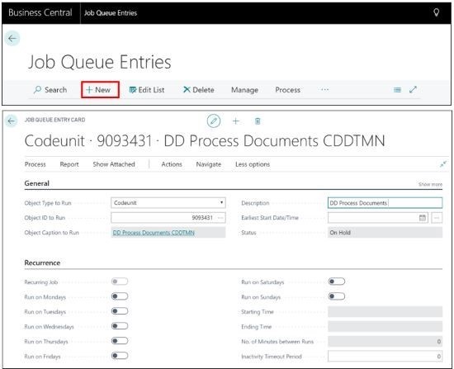Open the Manage menu
This screenshot has width=454, height=369.
tap(244, 90)
